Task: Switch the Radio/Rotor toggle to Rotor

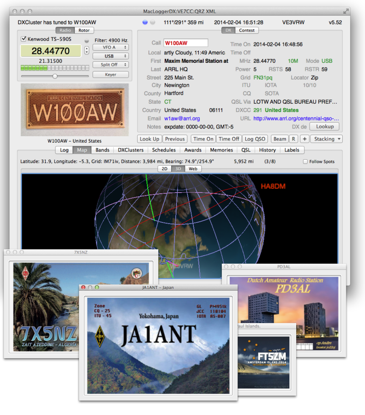Action: (x=84, y=30)
